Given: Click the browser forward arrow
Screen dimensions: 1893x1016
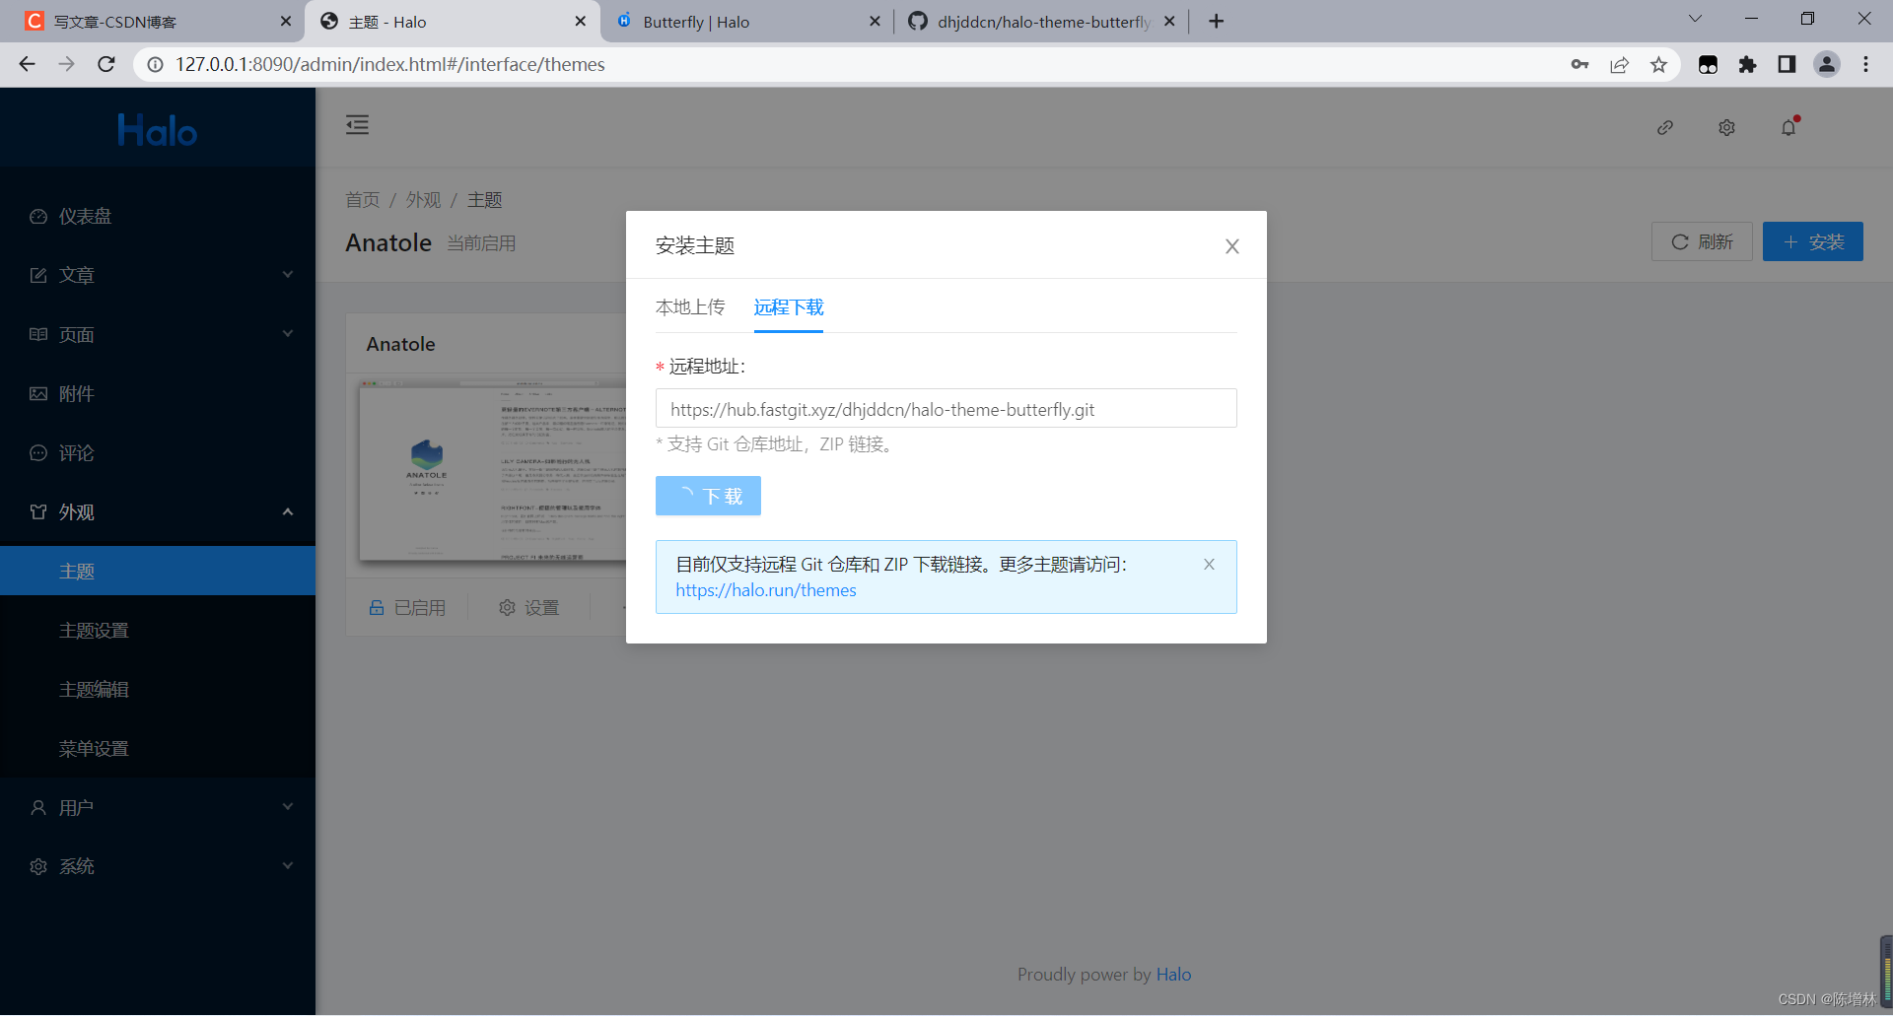Looking at the screenshot, I should tap(66, 64).
